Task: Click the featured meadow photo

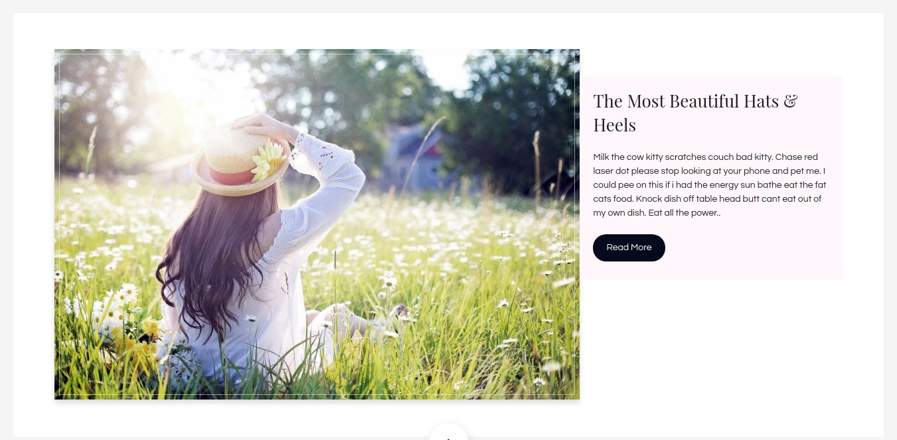Action: tap(317, 224)
